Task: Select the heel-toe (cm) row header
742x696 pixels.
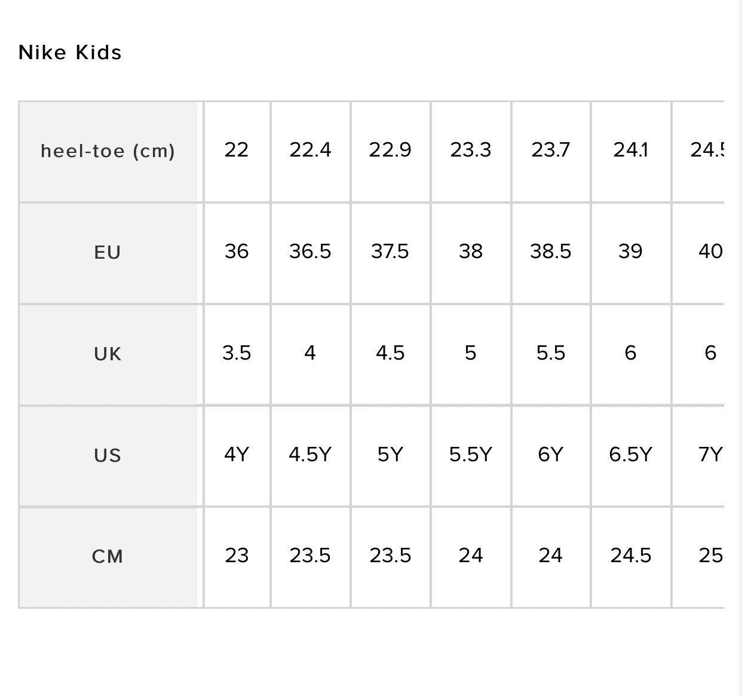Action: 108,152
